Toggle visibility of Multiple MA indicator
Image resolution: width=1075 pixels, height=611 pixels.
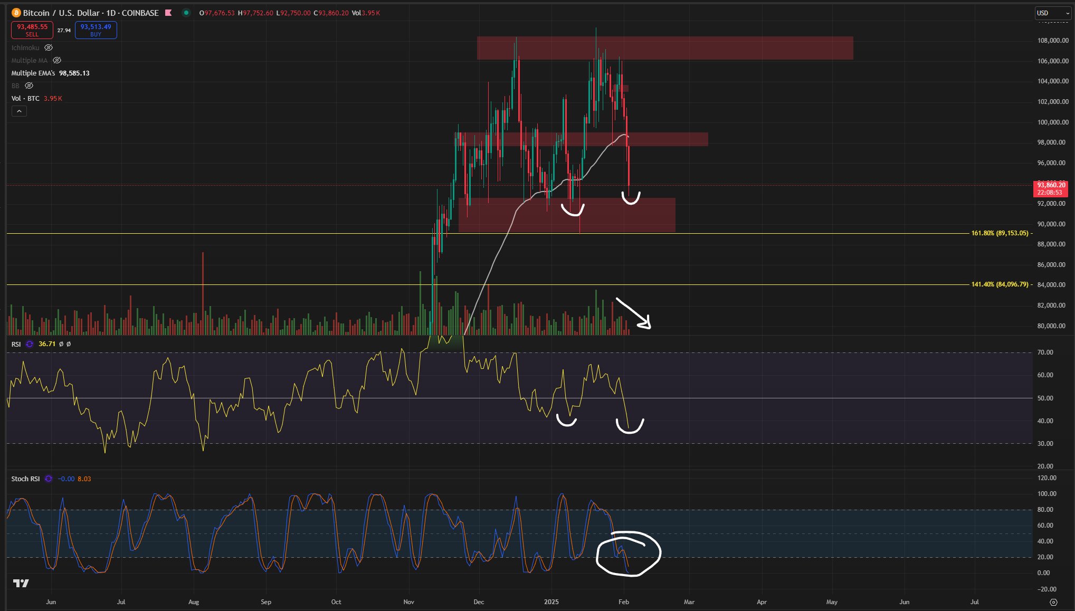tap(57, 61)
